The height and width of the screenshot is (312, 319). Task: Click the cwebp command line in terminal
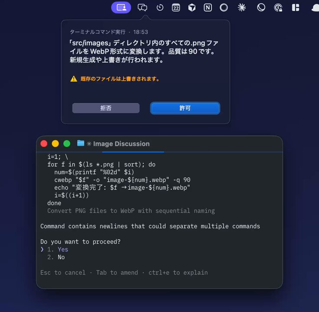click(122, 180)
